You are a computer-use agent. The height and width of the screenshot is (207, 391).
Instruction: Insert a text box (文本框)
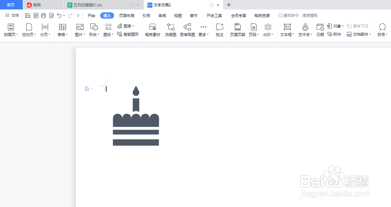click(287, 30)
